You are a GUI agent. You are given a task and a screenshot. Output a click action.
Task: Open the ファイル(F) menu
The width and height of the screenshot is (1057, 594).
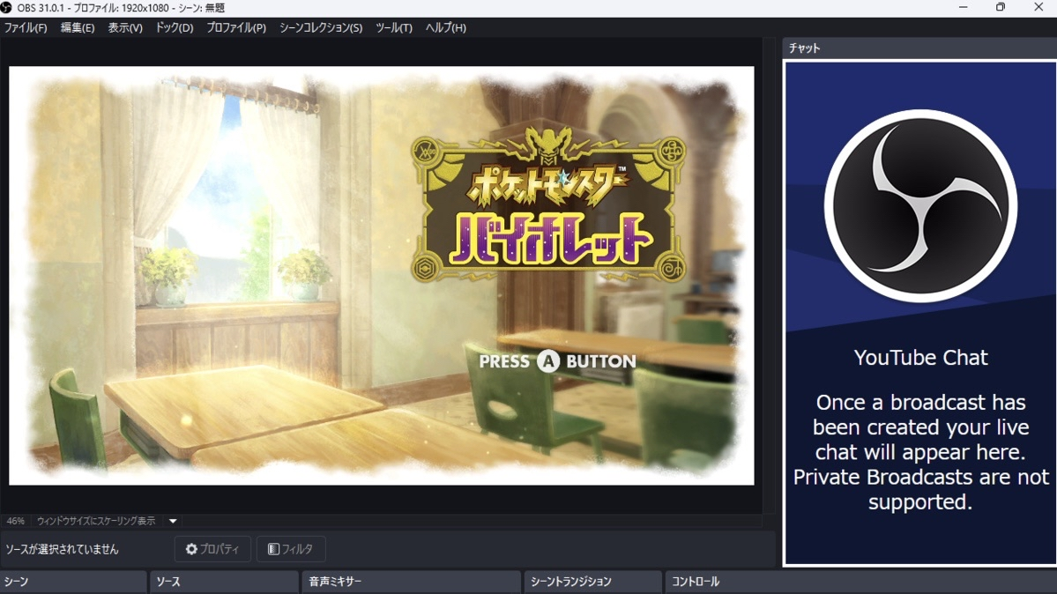pos(26,27)
